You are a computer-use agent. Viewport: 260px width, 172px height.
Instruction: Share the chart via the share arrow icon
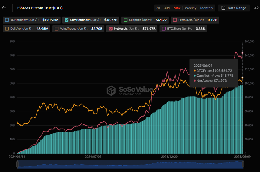click(256, 8)
